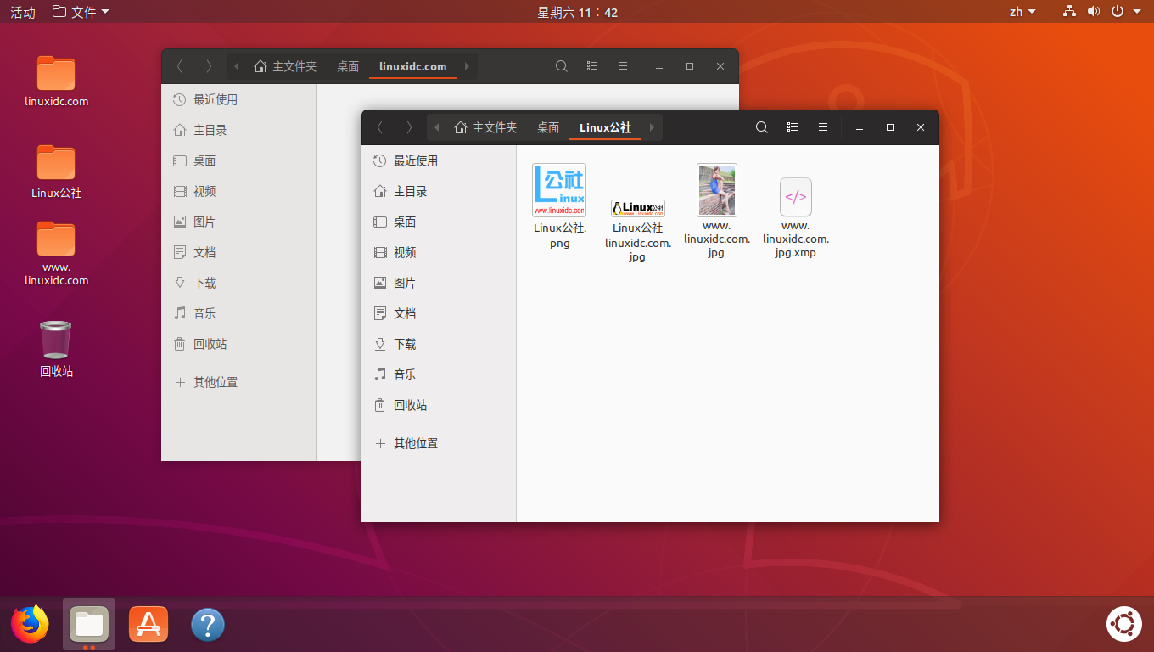Open 回收站 in back window sidebar
This screenshot has width=1154, height=652.
[x=238, y=344]
